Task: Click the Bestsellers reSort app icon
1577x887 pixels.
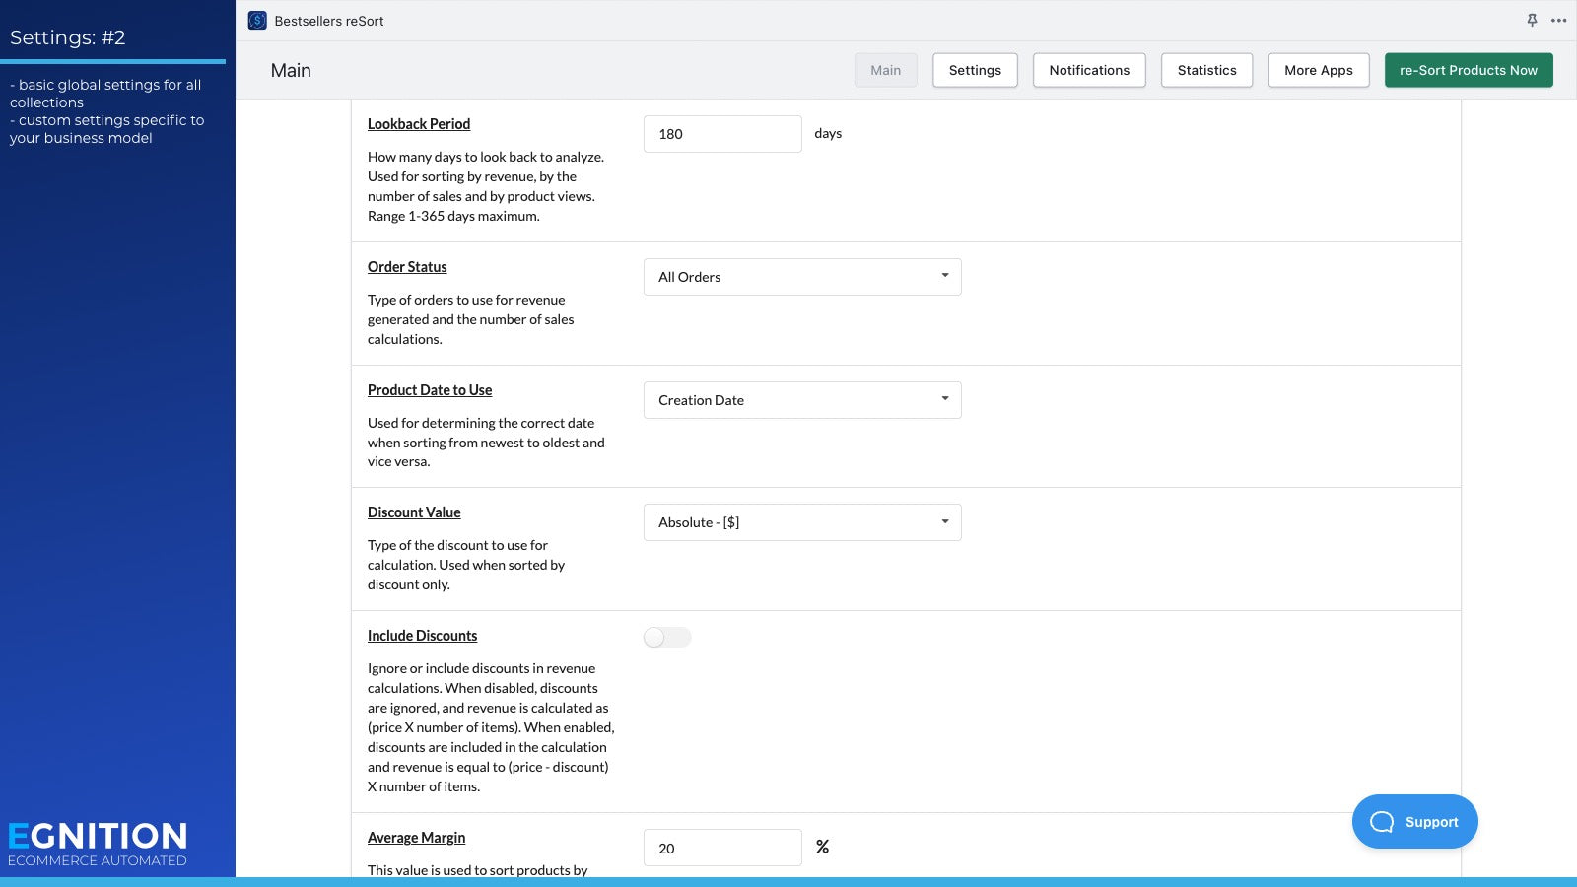Action: tap(256, 20)
